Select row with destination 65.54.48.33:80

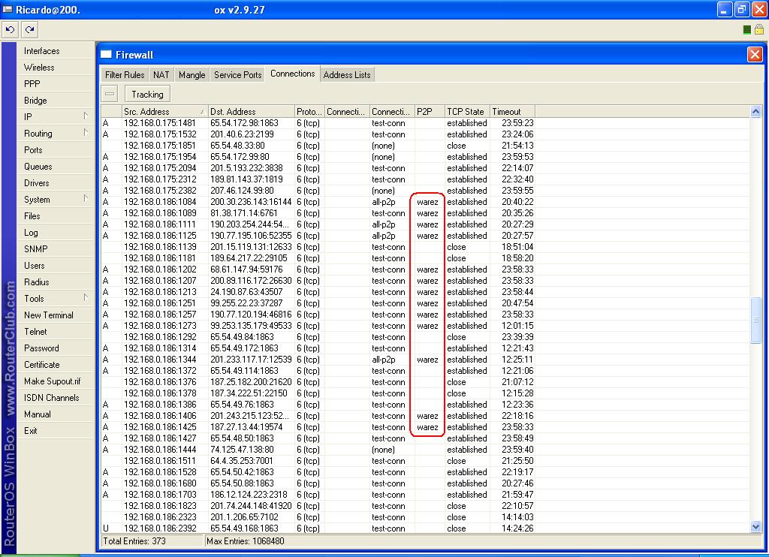pyautogui.click(x=425, y=146)
